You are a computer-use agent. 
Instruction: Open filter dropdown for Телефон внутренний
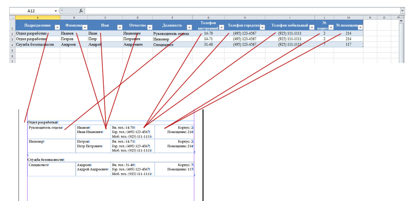click(x=222, y=27)
